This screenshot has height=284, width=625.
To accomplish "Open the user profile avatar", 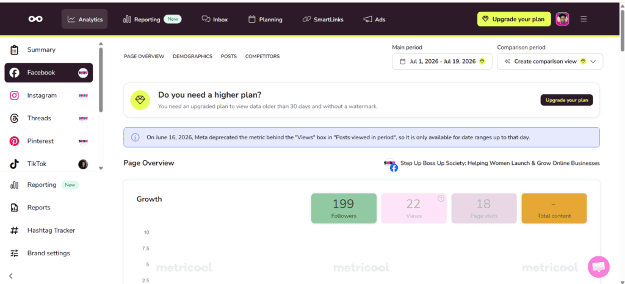I will (562, 19).
